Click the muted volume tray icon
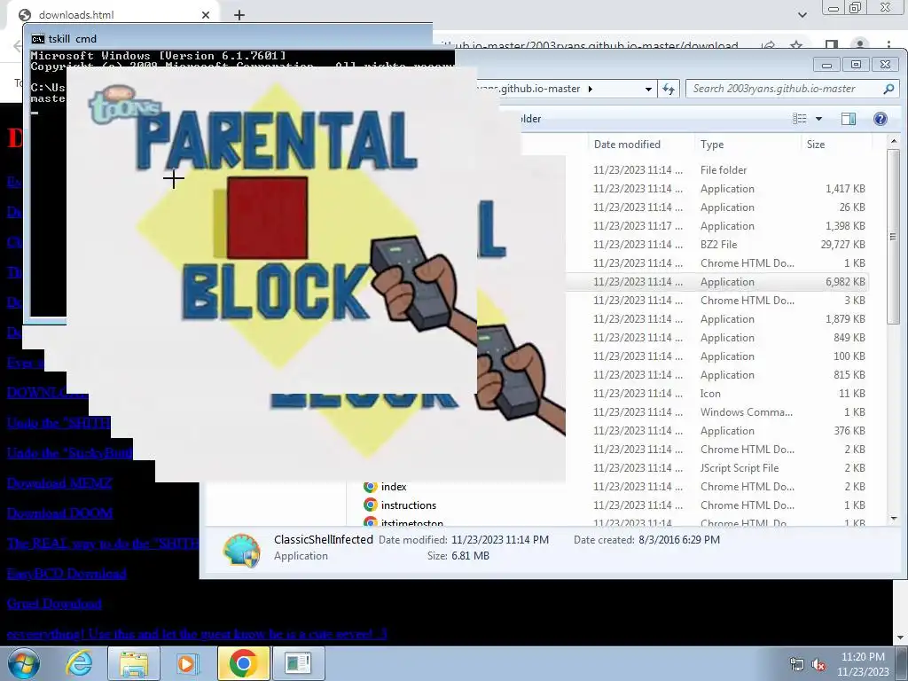 (x=818, y=665)
